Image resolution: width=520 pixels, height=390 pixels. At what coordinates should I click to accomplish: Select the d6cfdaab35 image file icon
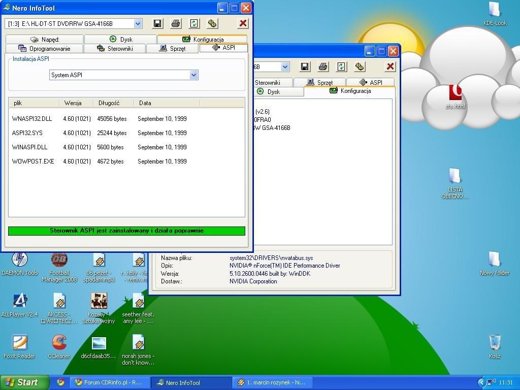click(x=99, y=347)
